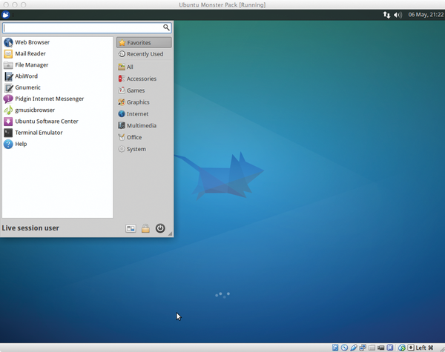The height and width of the screenshot is (352, 445).
Task: Click the power log out button
Action: pos(160,228)
